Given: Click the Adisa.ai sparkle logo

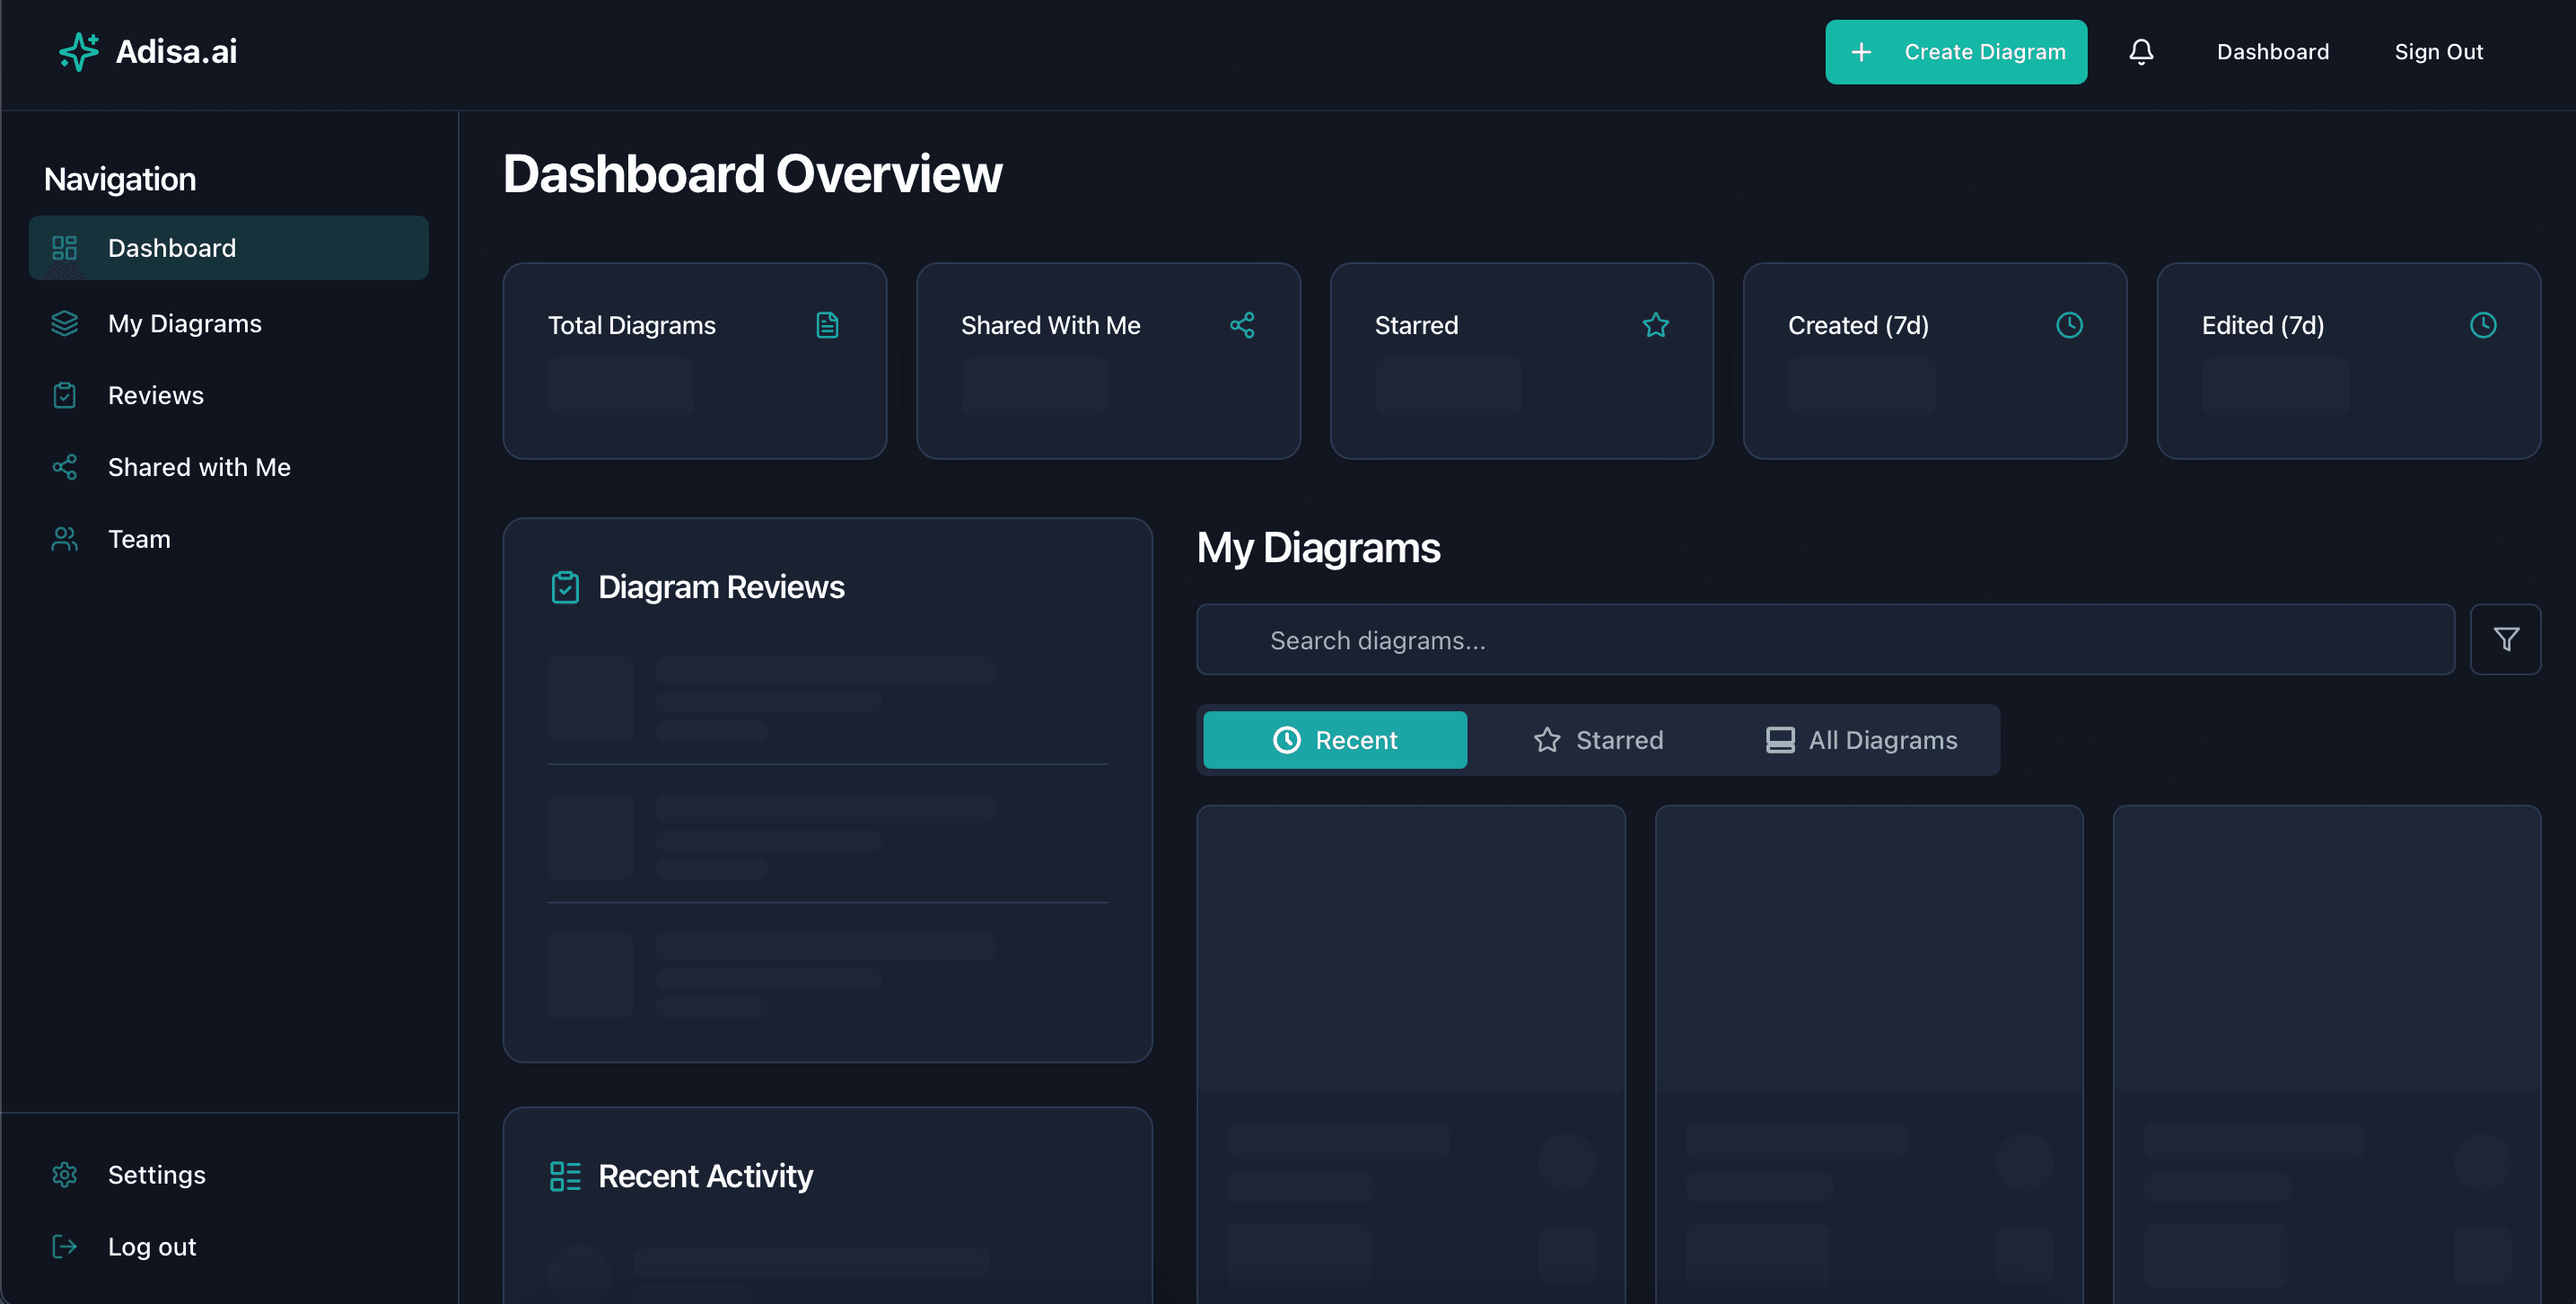Looking at the screenshot, I should click(x=77, y=51).
